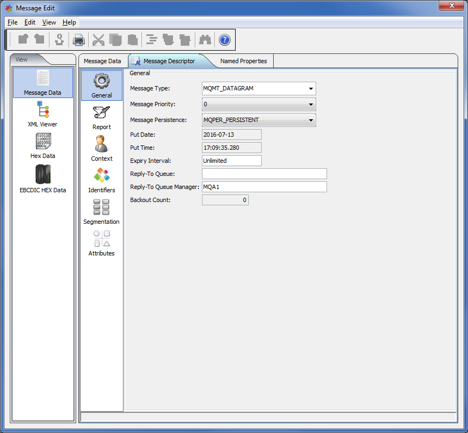Click the Expiry Interval field
Screen dimensions: 468x433
pyautogui.click(x=231, y=161)
